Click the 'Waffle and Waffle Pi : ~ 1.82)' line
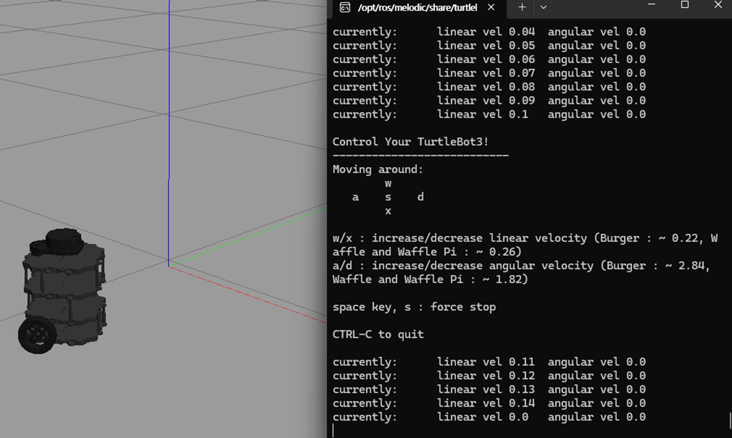Image resolution: width=732 pixels, height=438 pixels. pyautogui.click(x=430, y=279)
